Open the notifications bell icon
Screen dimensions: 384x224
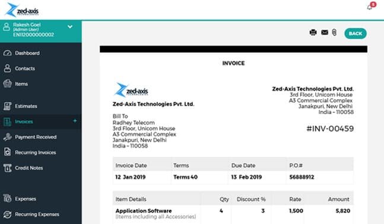(x=370, y=7)
